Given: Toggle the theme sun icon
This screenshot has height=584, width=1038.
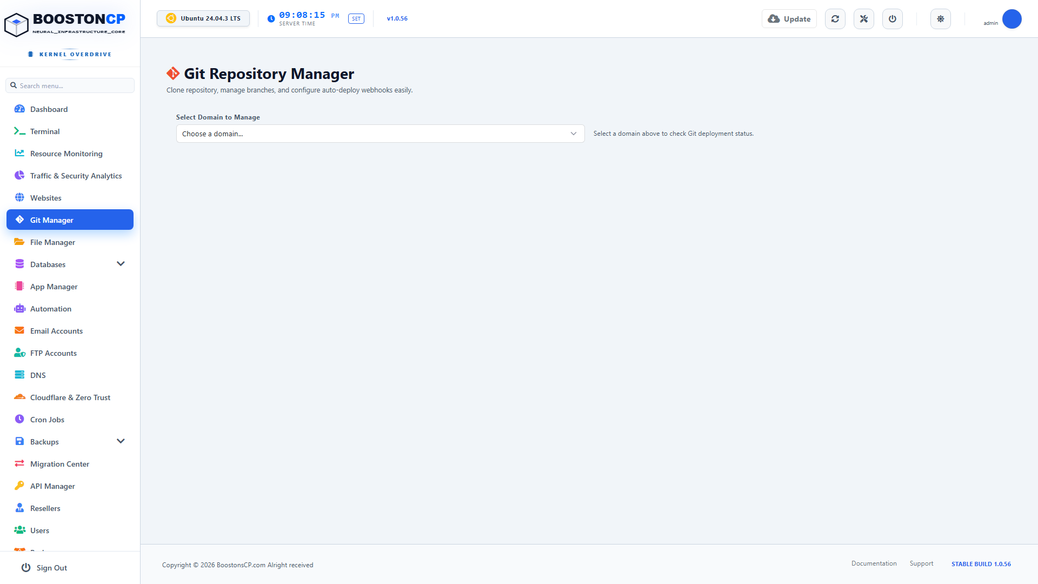Looking at the screenshot, I should (x=941, y=19).
